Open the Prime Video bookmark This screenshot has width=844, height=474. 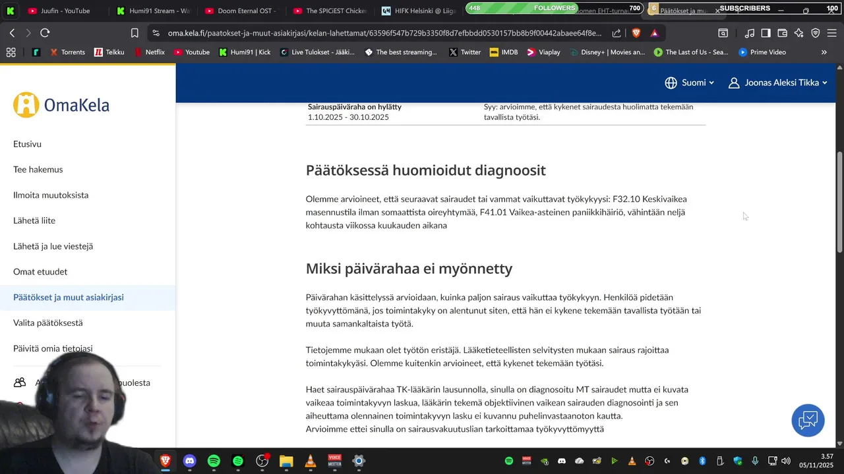(x=762, y=52)
